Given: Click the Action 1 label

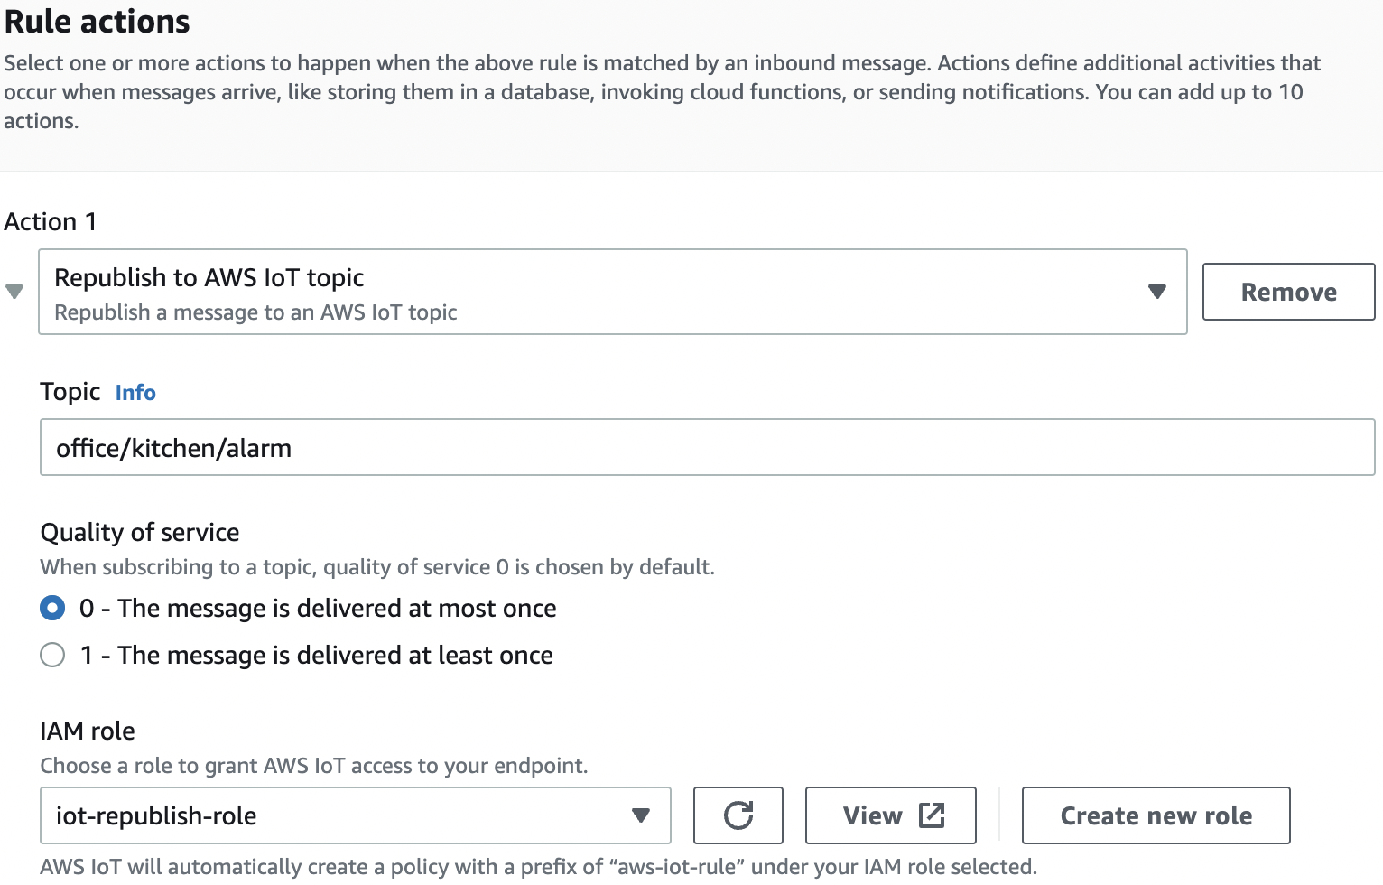Looking at the screenshot, I should click(51, 221).
